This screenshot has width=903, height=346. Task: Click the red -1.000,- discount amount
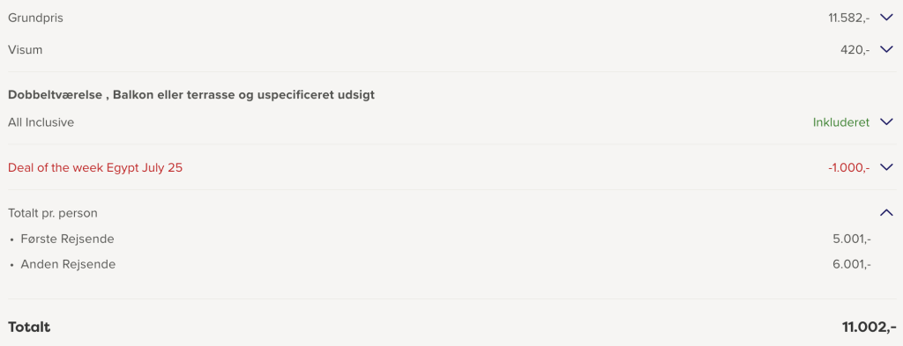(849, 168)
